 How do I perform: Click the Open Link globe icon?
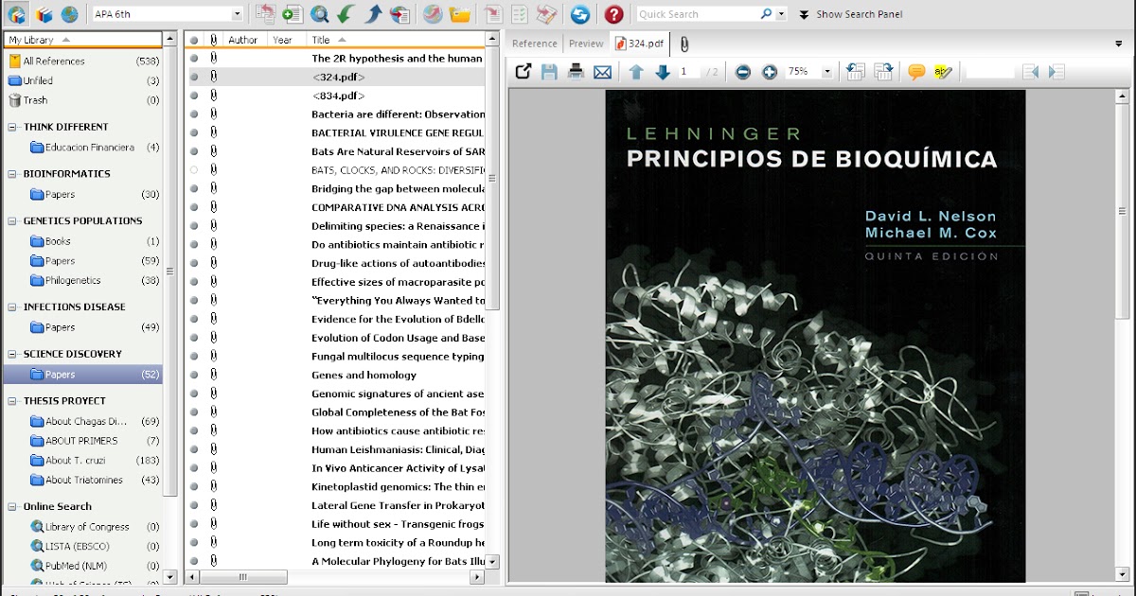pos(432,14)
